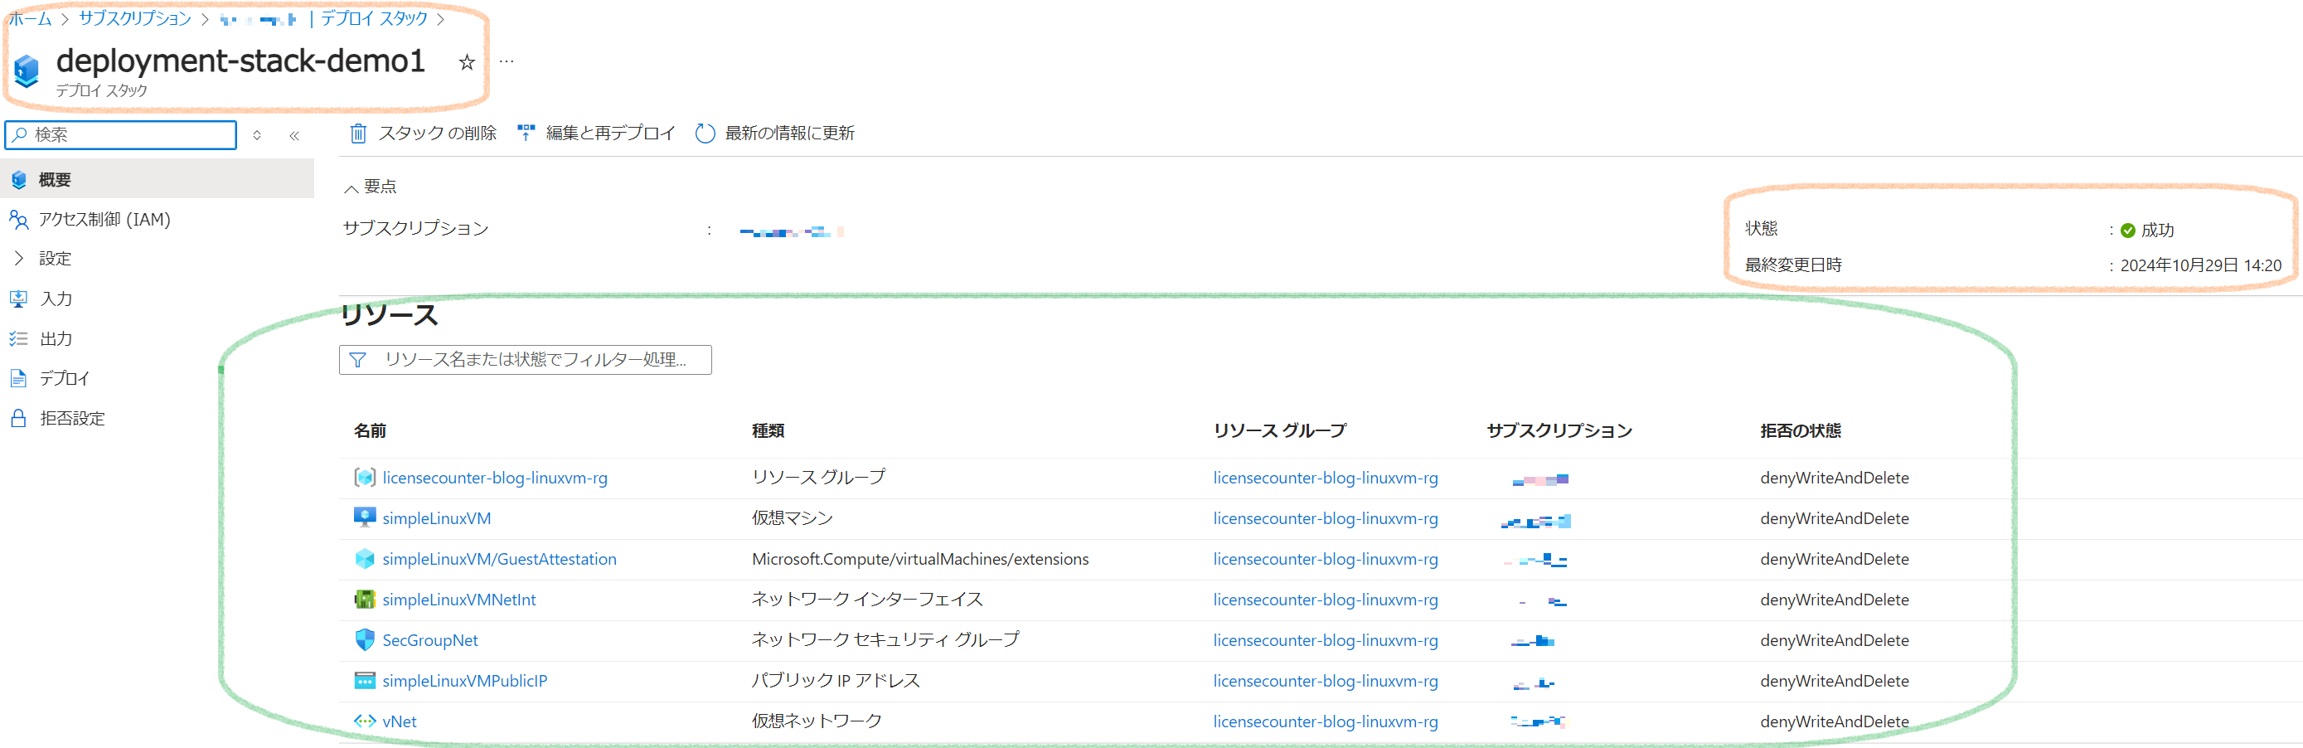Collapse the sidebar with the double chevron

tap(294, 136)
